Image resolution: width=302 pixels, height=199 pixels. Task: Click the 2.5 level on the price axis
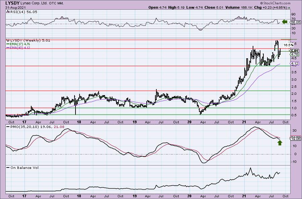coord(294,87)
